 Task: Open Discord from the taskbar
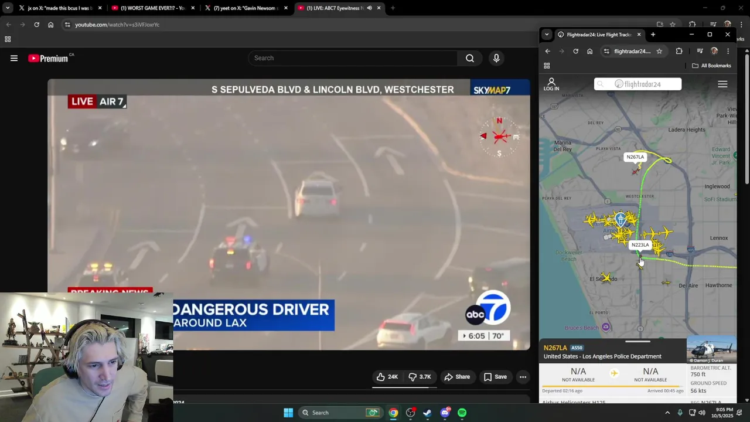click(445, 413)
